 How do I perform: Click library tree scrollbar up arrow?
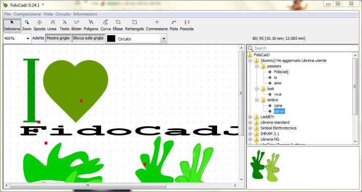tap(355, 55)
